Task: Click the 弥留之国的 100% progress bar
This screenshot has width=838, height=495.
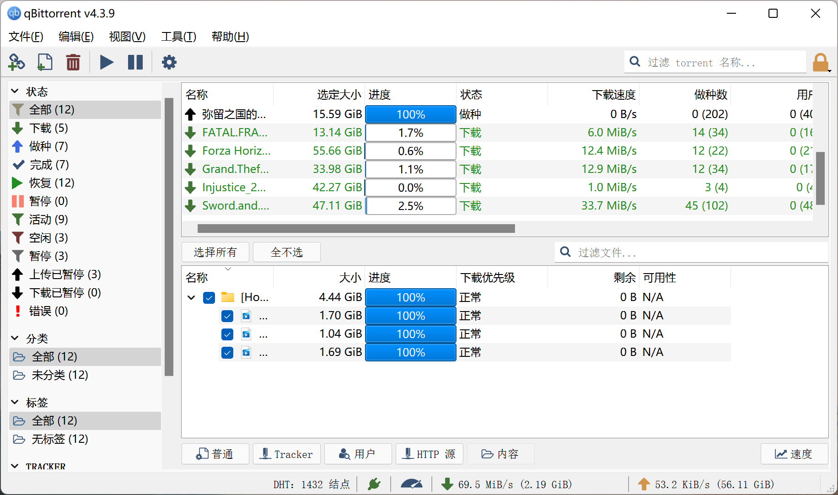Action: 411,114
